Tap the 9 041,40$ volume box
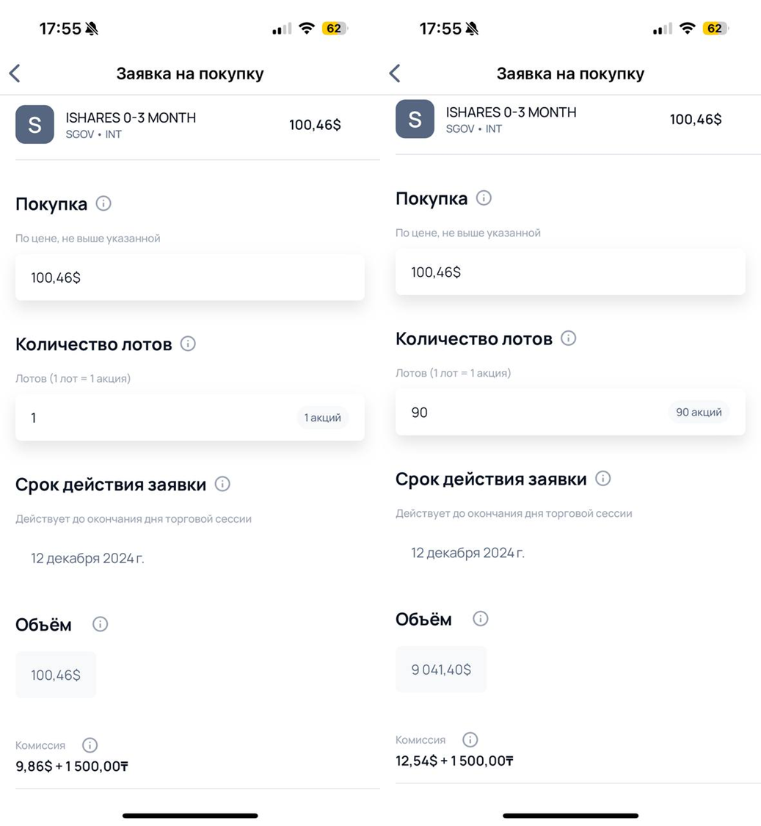The image size is (761, 826). (441, 670)
